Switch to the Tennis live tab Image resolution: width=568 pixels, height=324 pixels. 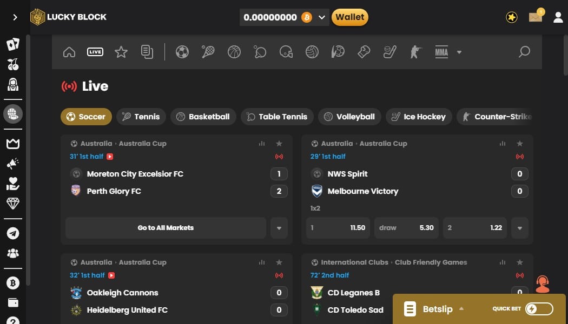[x=141, y=117]
